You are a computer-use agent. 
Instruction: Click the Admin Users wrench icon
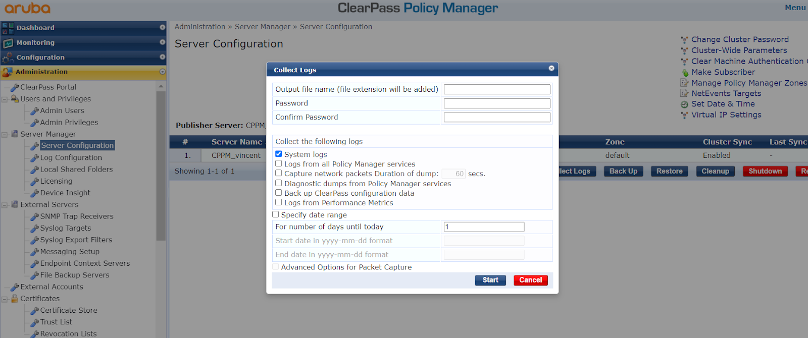34,111
